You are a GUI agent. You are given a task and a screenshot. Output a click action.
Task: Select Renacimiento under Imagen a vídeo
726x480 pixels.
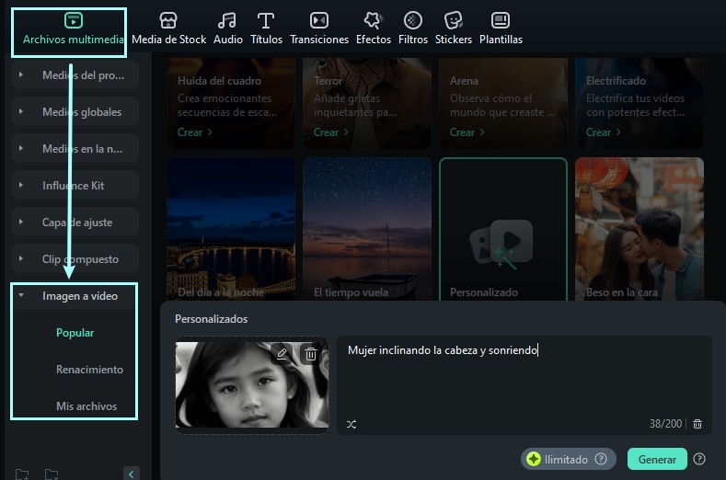88,370
